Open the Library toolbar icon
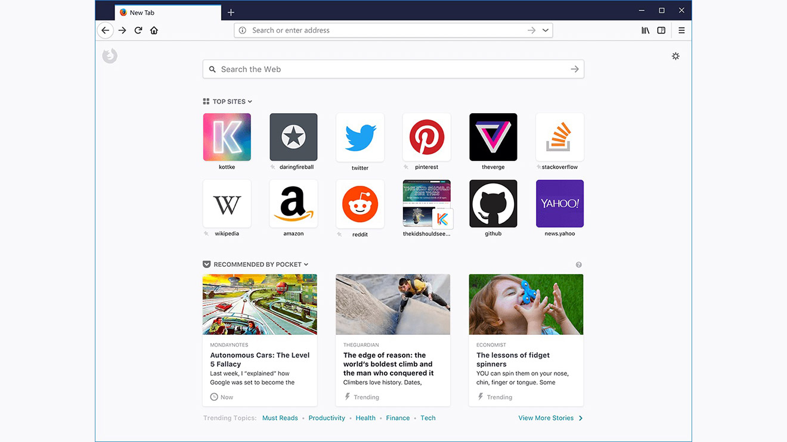The image size is (787, 442). [646, 30]
